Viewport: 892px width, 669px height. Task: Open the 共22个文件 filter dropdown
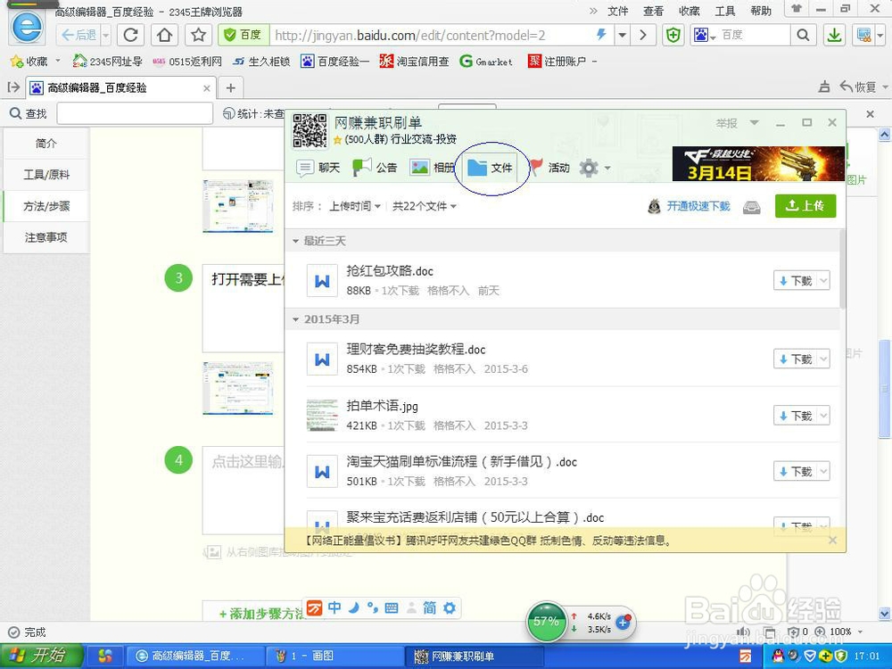point(425,206)
